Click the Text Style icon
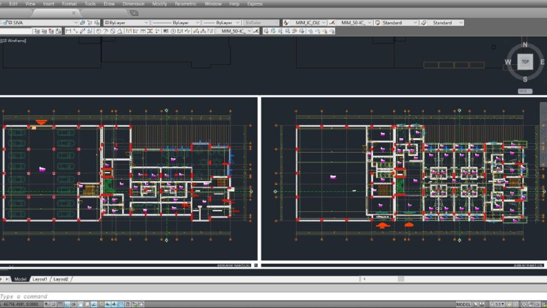This screenshot has width=547, height=308. tap(286, 23)
